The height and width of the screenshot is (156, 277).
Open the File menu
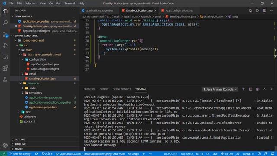pyautogui.click(x=11, y=3)
